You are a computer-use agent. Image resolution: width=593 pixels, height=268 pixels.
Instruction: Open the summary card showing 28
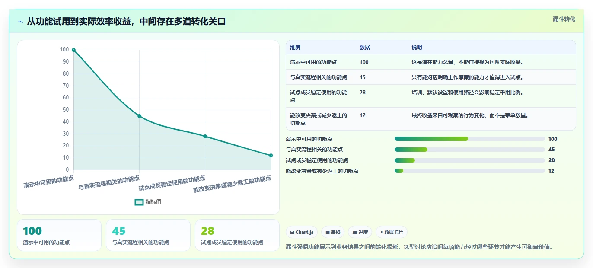pos(237,235)
